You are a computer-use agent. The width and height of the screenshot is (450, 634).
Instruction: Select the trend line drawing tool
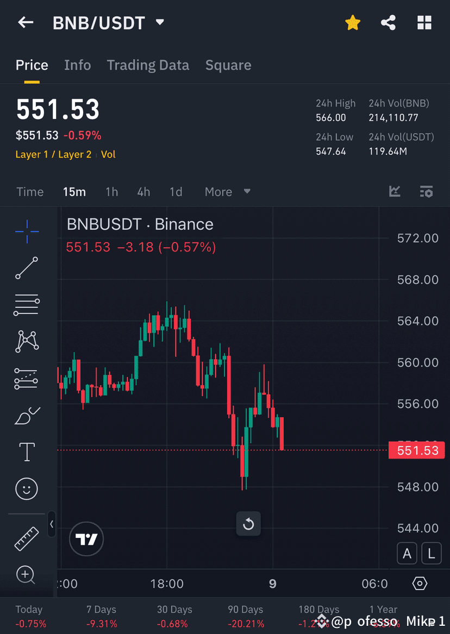coord(26,268)
